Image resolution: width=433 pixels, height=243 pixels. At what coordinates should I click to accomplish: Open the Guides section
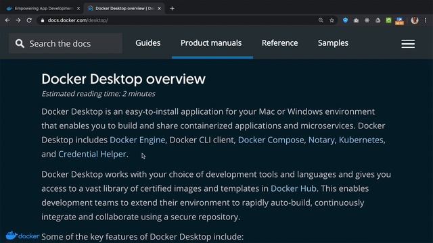(x=147, y=43)
